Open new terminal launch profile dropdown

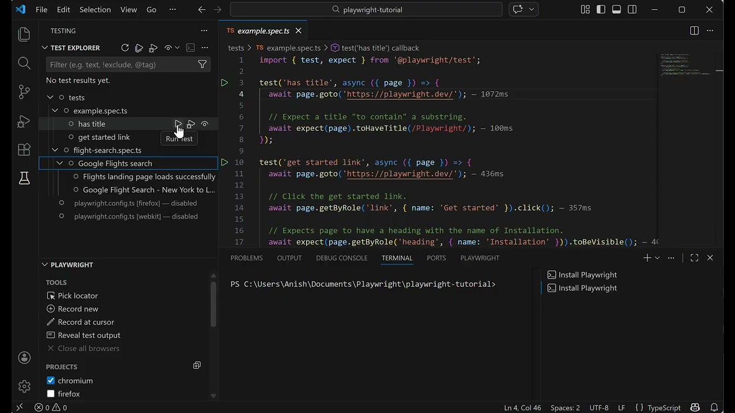click(657, 258)
